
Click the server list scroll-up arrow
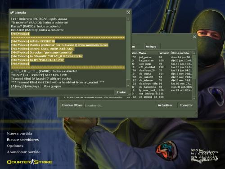point(194,53)
